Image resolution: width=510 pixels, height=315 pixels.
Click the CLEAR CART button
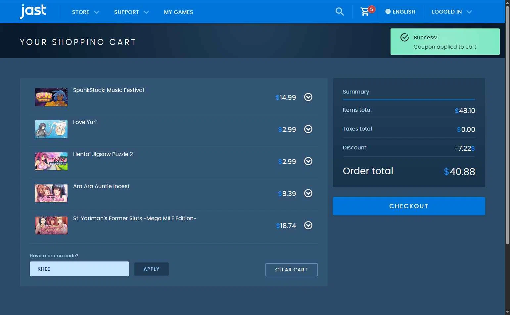click(291, 270)
